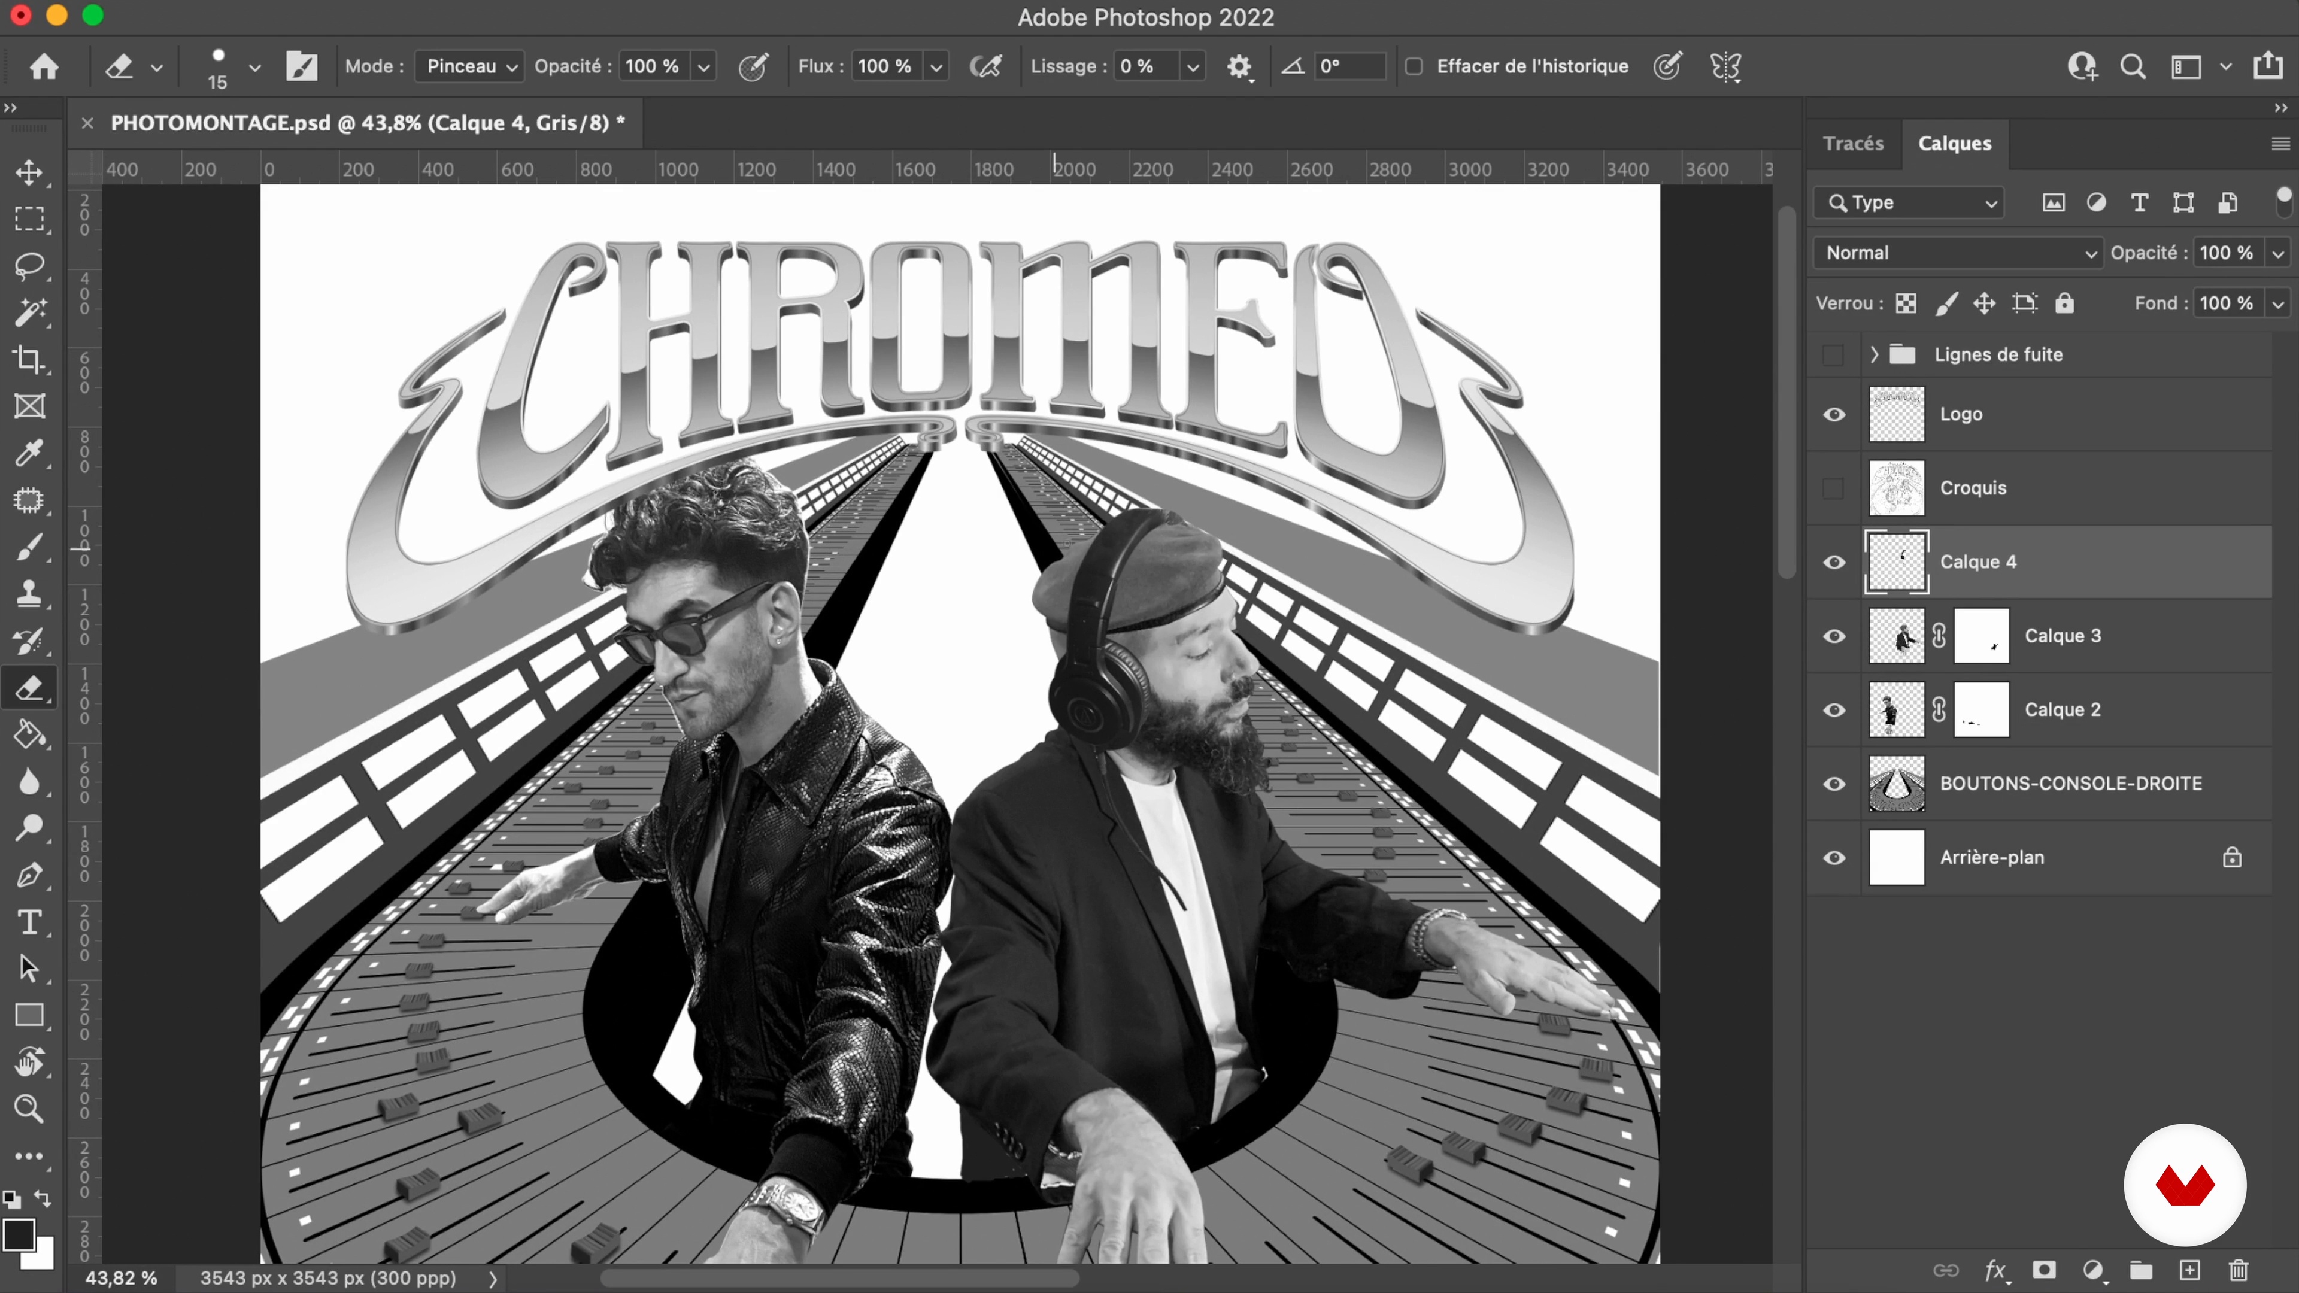Select the Path Selection tool

[29, 969]
